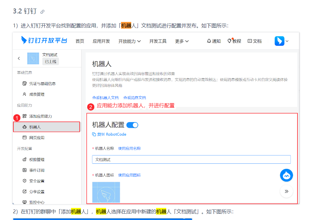Click the grid icon next to 添加应用能力
The height and width of the screenshot is (220, 322).
click(25, 116)
